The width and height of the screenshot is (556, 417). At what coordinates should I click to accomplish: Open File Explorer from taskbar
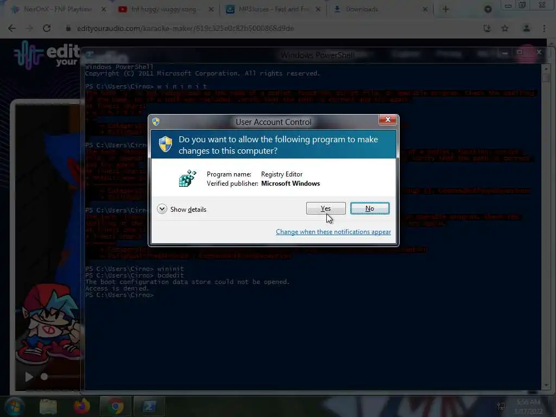click(x=48, y=406)
